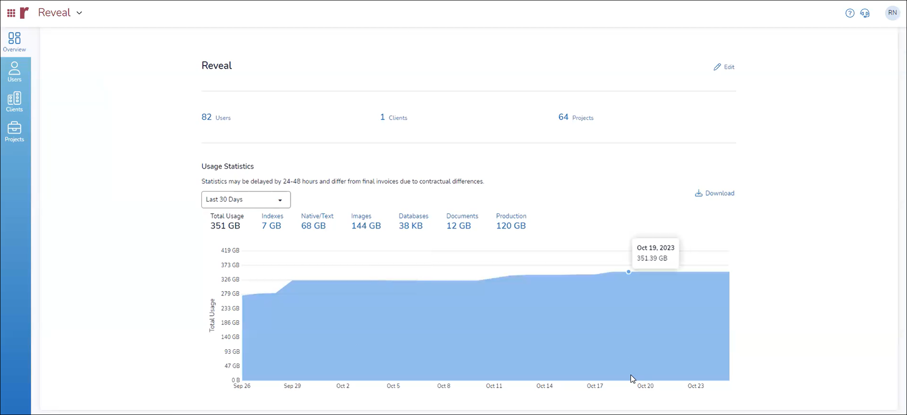Open the RN user avatar menu
Screen dimensions: 907x415
tap(892, 13)
